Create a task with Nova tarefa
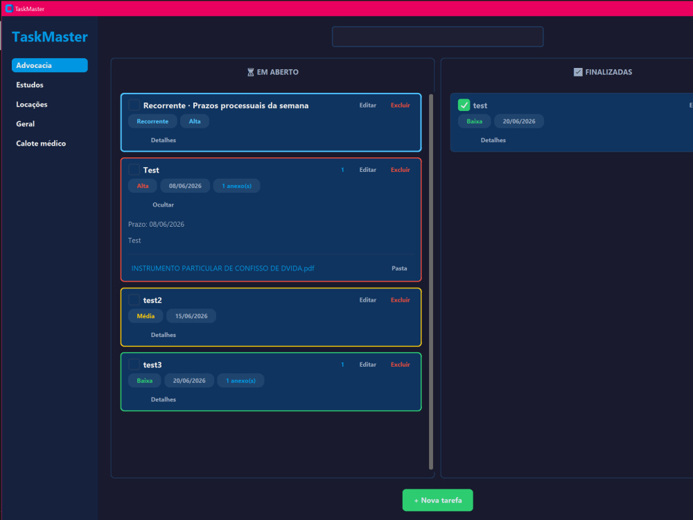Screen dimensions: 693x520 (x=437, y=500)
